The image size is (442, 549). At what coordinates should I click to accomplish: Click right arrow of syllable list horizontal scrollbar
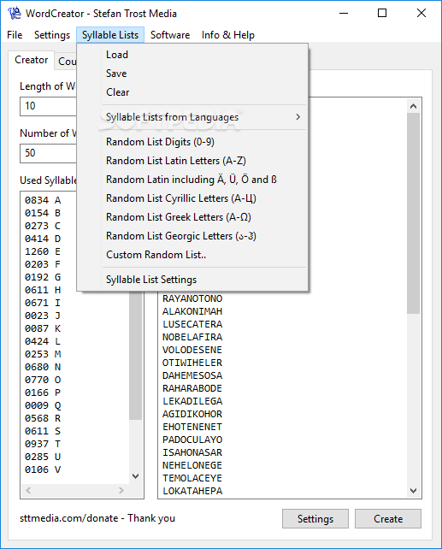121,491
